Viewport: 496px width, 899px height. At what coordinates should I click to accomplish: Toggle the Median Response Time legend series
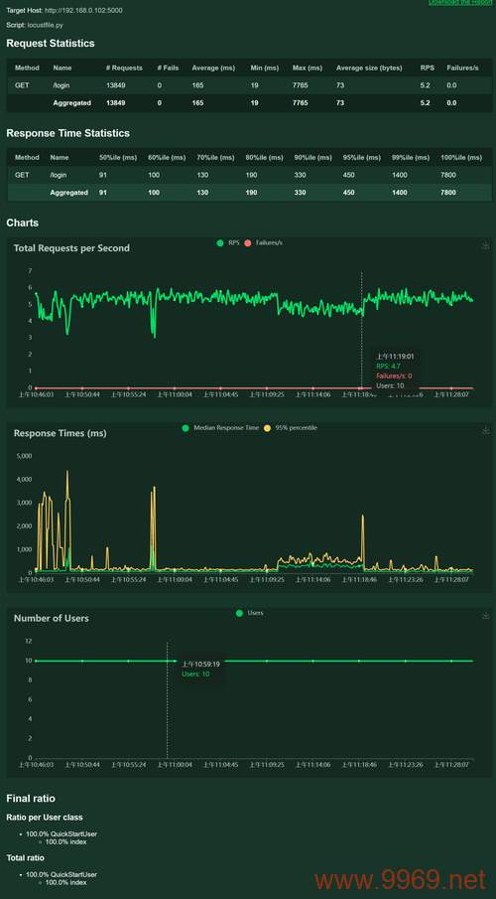click(x=220, y=428)
